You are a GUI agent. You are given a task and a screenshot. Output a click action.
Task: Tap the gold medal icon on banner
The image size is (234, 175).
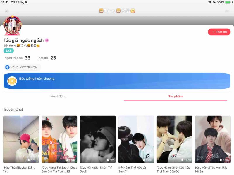click(x=12, y=81)
